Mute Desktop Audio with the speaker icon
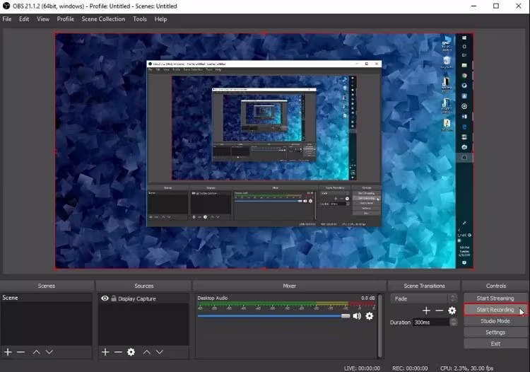This screenshot has width=530, height=372. pyautogui.click(x=357, y=316)
